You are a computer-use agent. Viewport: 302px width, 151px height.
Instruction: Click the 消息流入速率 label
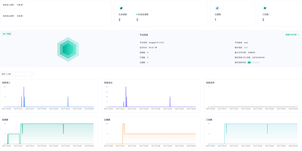(9, 5)
